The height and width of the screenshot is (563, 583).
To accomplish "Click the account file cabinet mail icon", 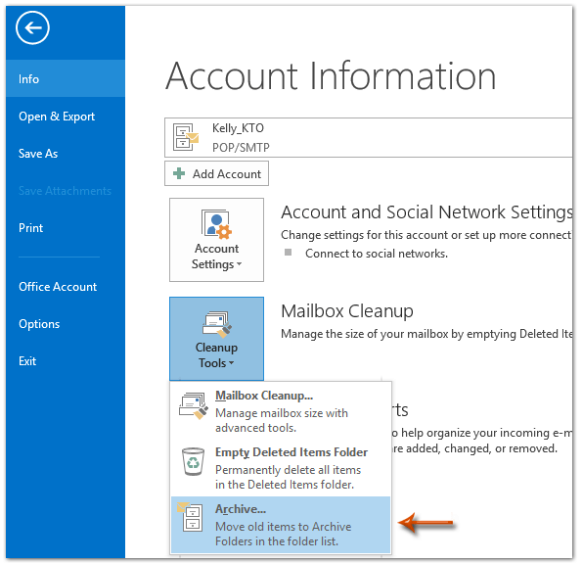I will [x=186, y=137].
